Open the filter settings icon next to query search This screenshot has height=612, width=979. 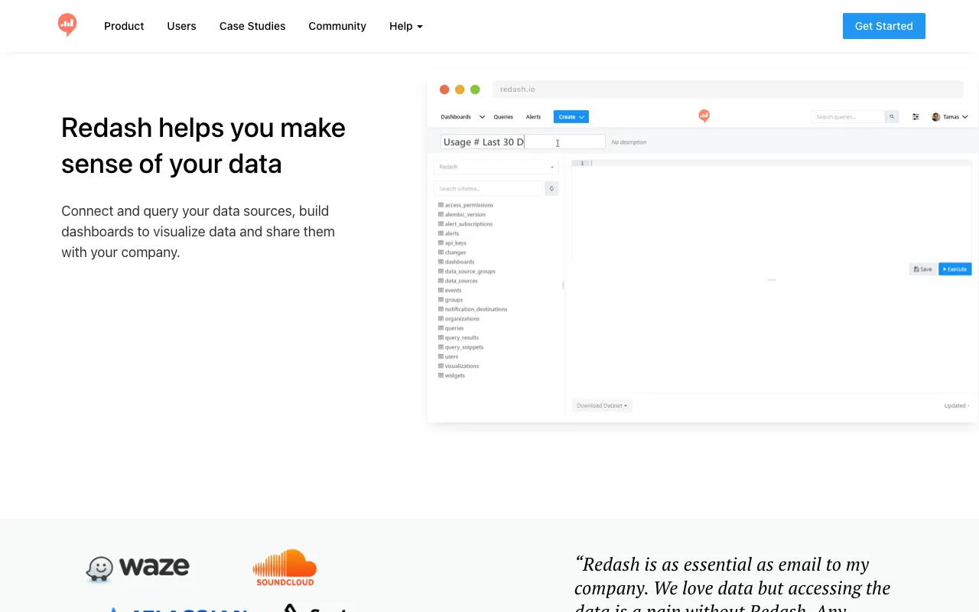tap(916, 116)
